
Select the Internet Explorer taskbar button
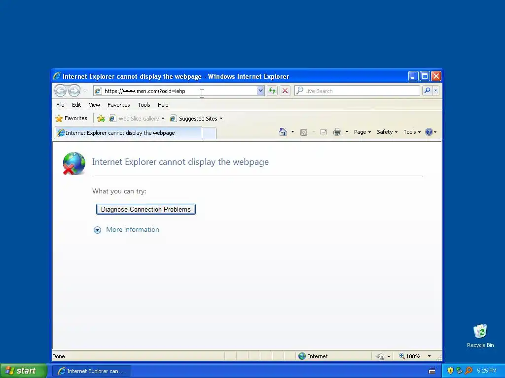91,371
